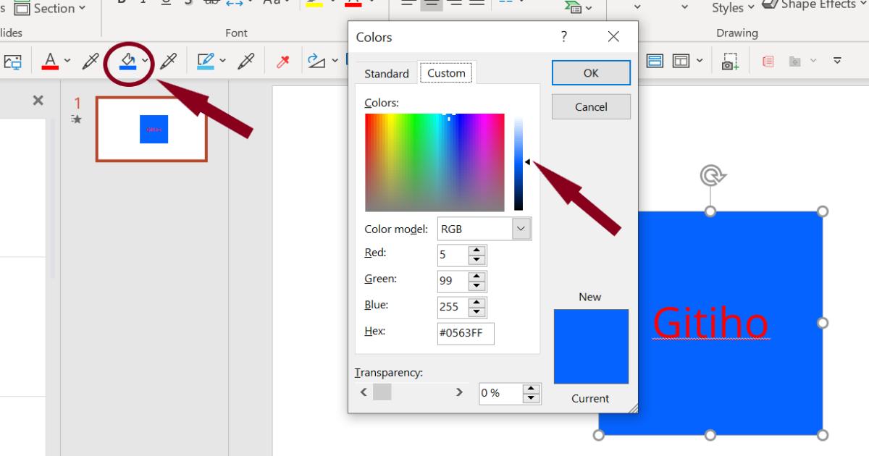The height and width of the screenshot is (456, 869).
Task: Open the Section dropdown in Slides group
Action: pos(51,8)
